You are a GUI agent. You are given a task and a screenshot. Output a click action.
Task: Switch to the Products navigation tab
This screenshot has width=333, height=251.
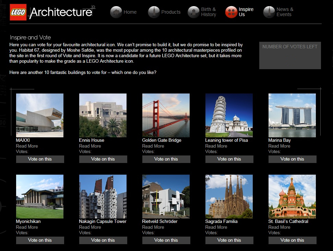pos(171,12)
